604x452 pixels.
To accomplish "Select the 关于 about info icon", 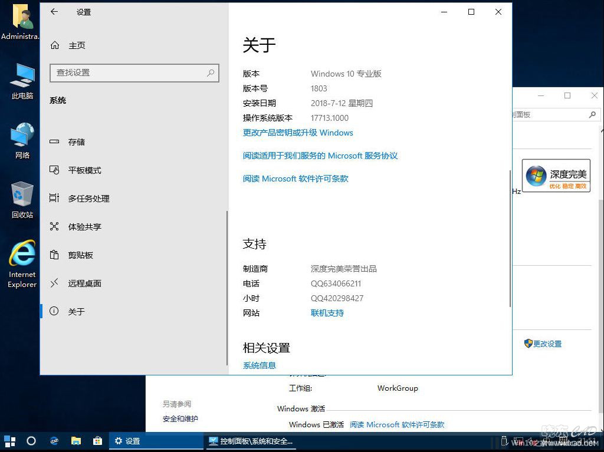I will [x=54, y=311].
